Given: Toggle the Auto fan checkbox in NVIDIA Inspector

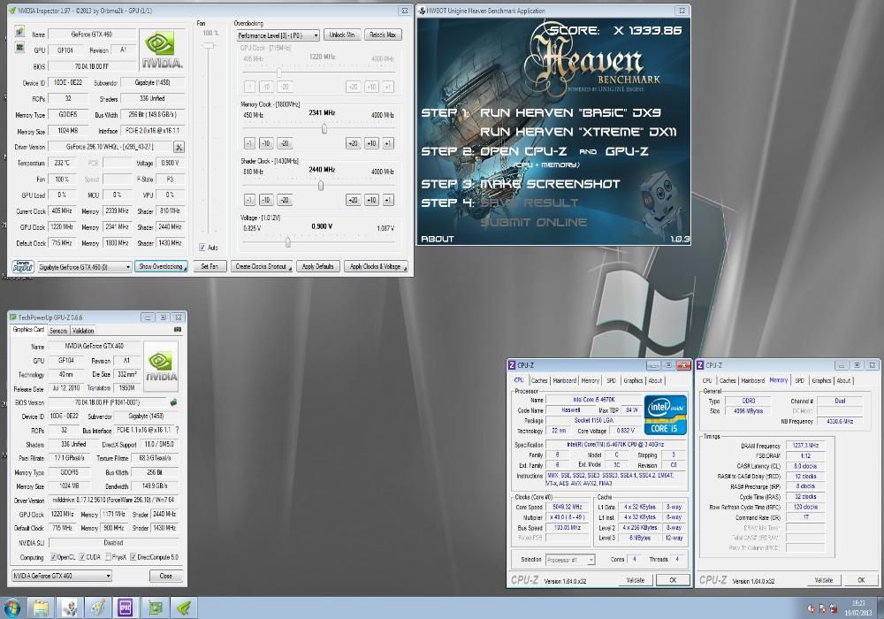Looking at the screenshot, I should click(x=202, y=248).
